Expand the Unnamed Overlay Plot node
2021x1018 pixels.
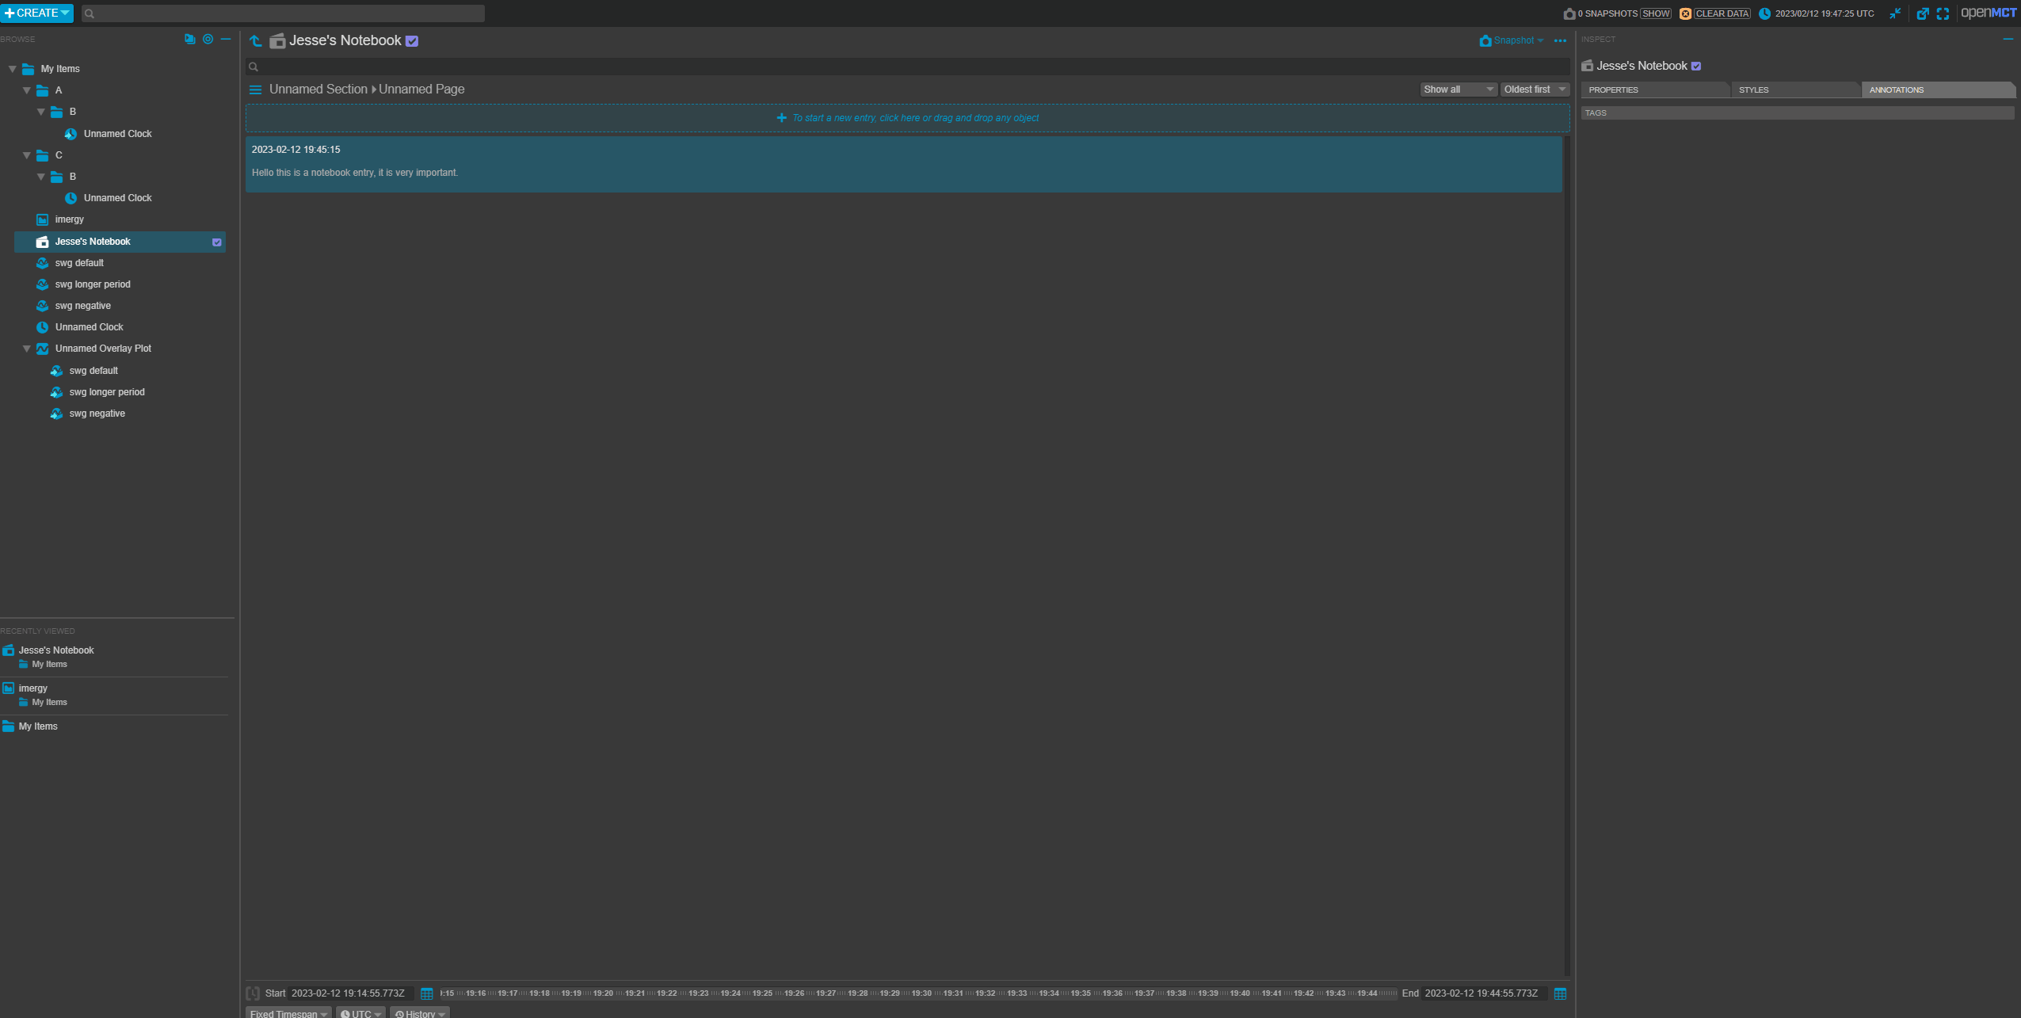click(27, 348)
